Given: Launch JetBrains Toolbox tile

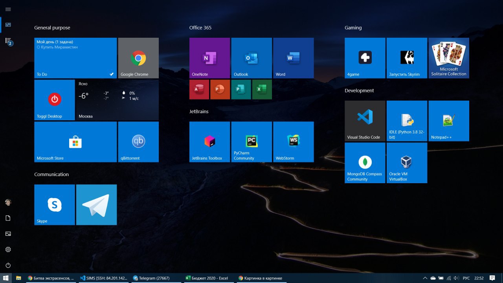Looking at the screenshot, I should [x=209, y=142].
